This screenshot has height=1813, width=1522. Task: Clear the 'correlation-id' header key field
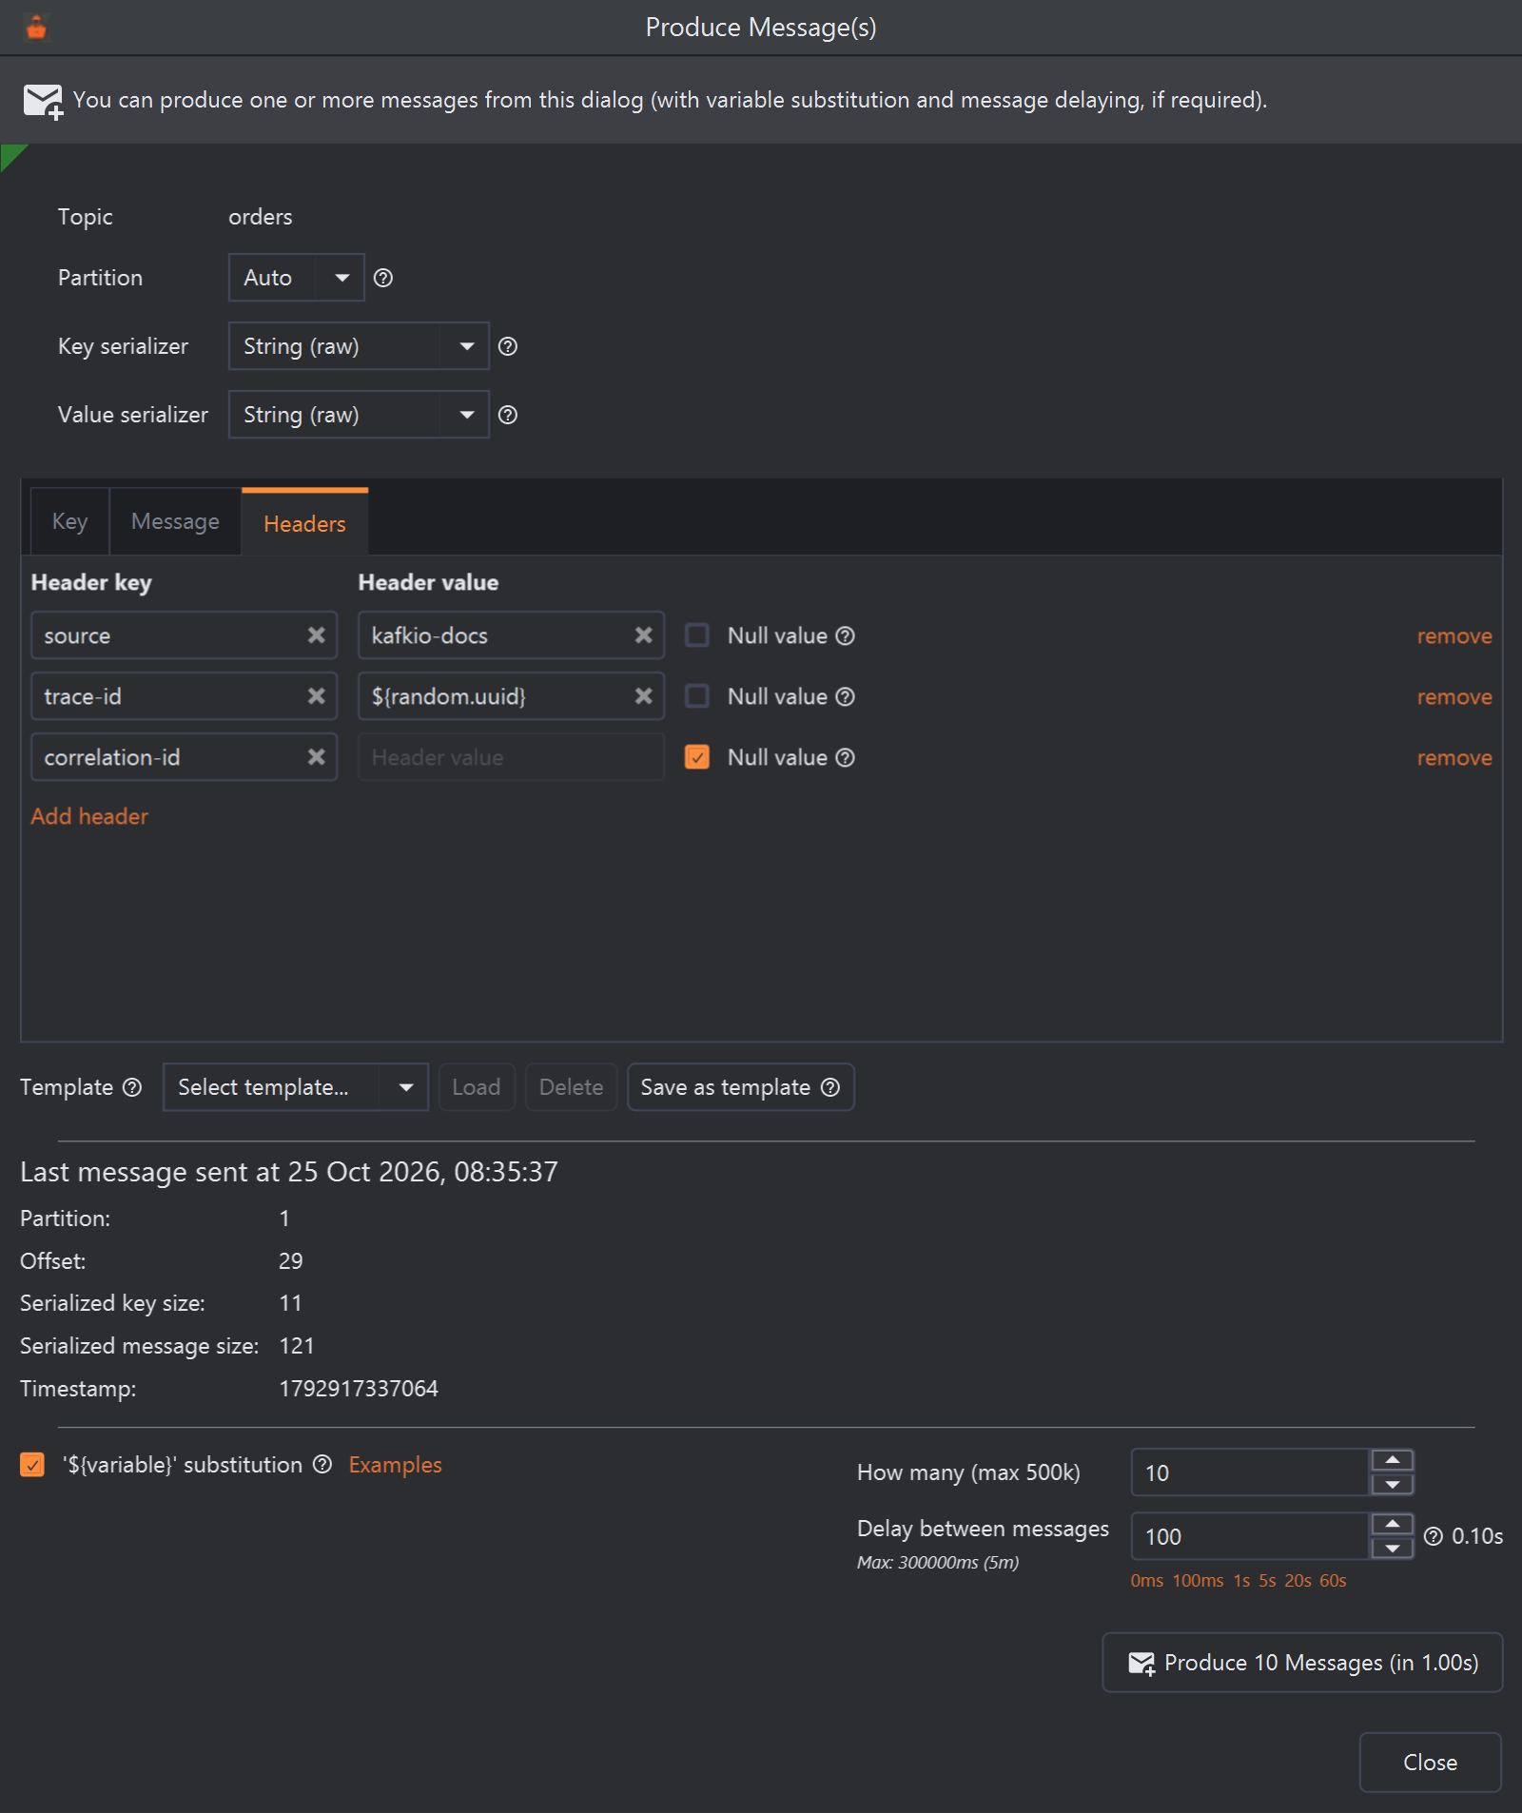tap(317, 757)
